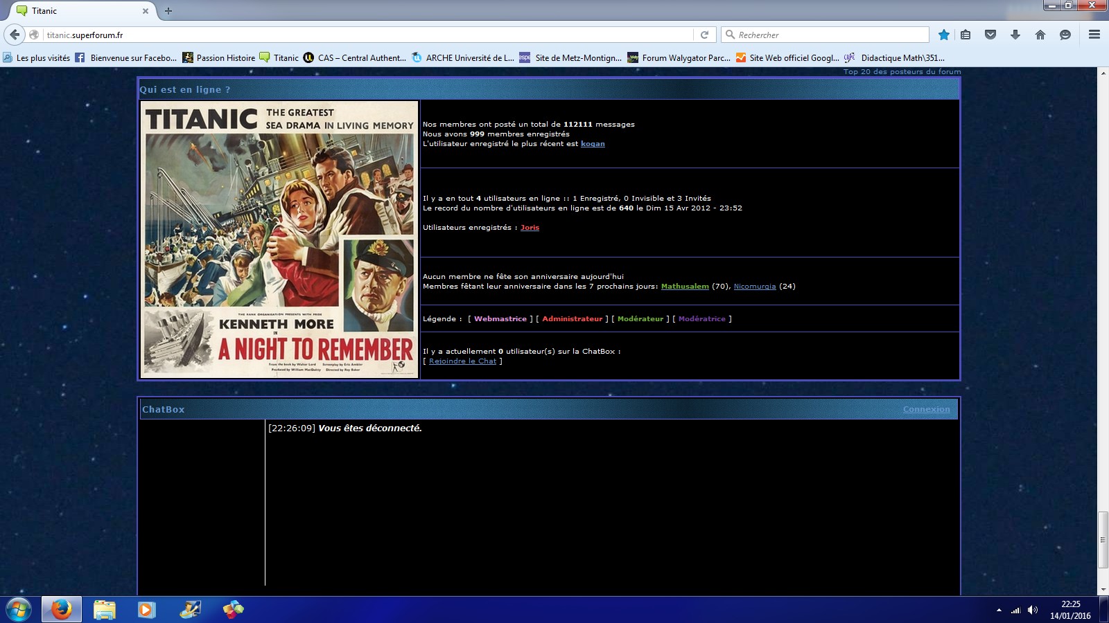Viewport: 1109px width, 623px height.
Task: Click the site identity globe icon
Action: (x=34, y=35)
